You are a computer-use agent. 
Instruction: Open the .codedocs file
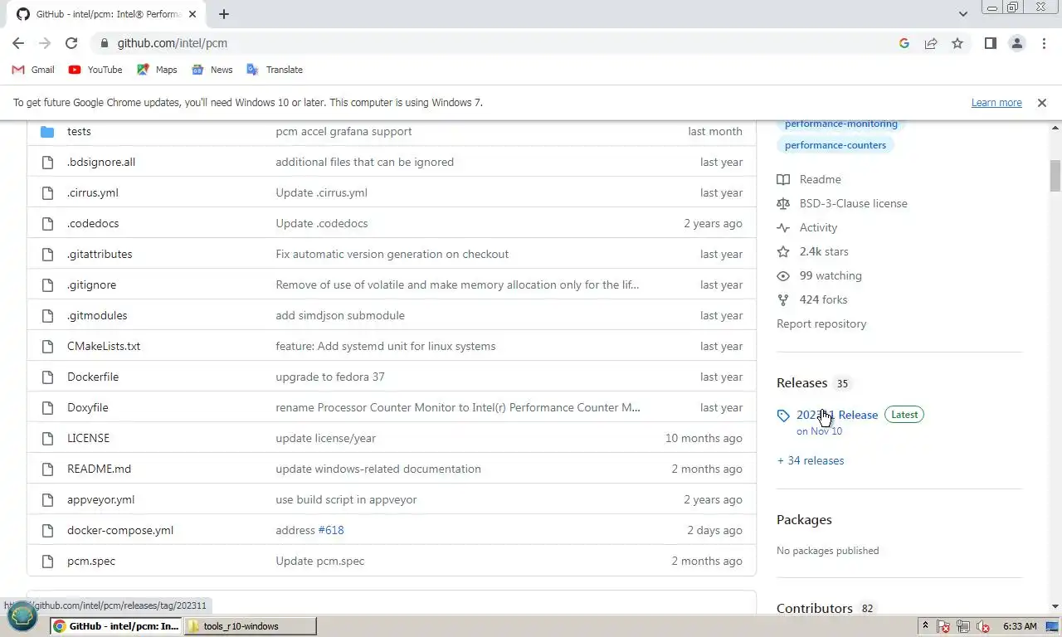pyautogui.click(x=93, y=223)
